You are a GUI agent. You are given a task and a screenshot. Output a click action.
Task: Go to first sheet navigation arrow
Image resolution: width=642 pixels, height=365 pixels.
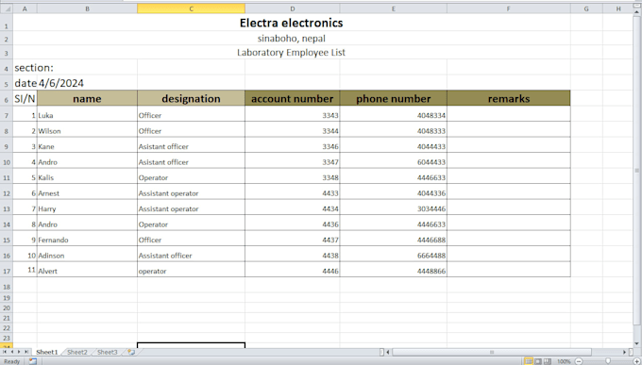click(5, 352)
